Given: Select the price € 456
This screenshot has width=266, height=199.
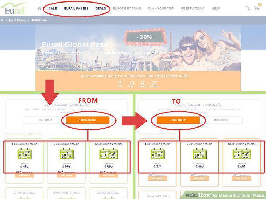Looking at the screenshot, I should pos(199,167).
